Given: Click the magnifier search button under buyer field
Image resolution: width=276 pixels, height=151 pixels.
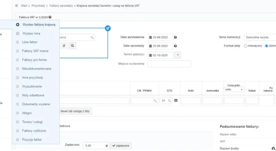Looking at the screenshot, I should tap(72, 46).
